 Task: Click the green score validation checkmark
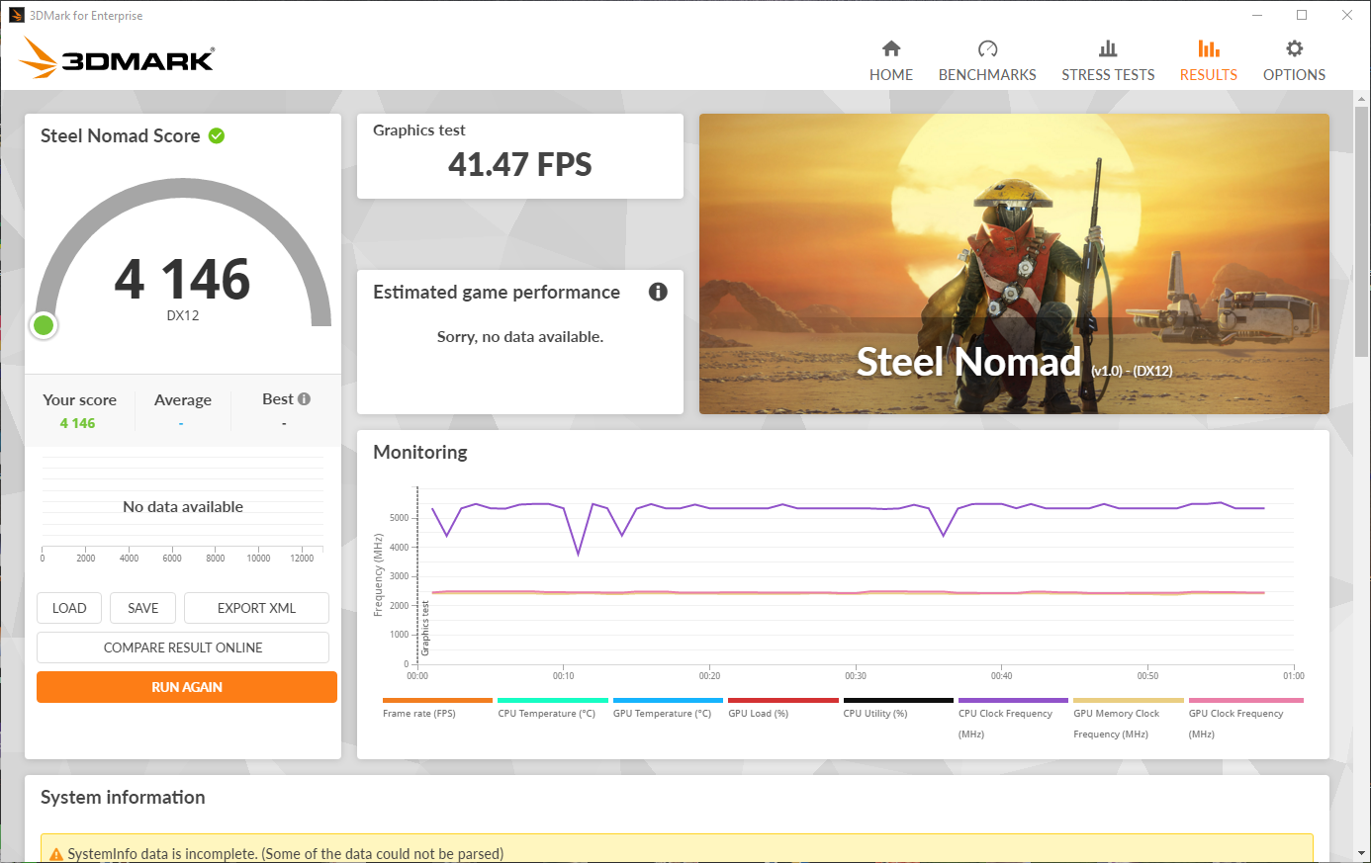coord(217,135)
